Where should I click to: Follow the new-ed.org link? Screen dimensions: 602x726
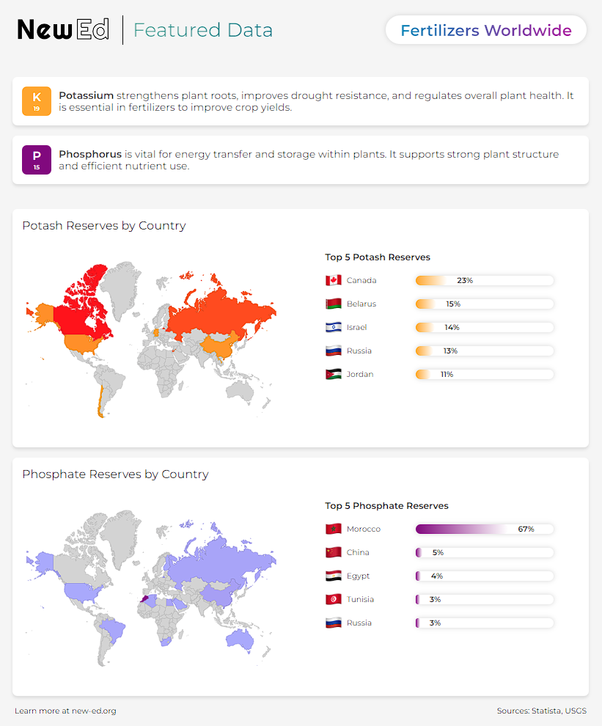[x=94, y=711]
